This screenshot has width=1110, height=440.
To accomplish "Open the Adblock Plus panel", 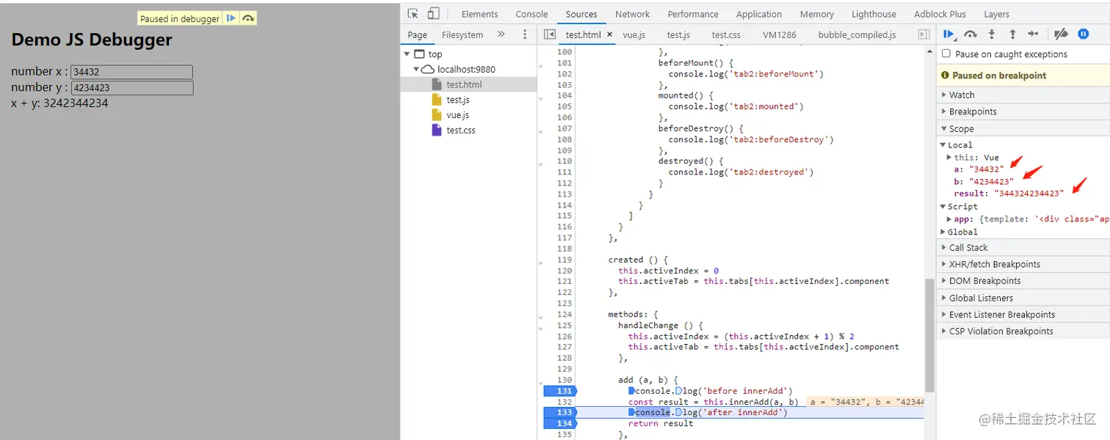I will 940,14.
